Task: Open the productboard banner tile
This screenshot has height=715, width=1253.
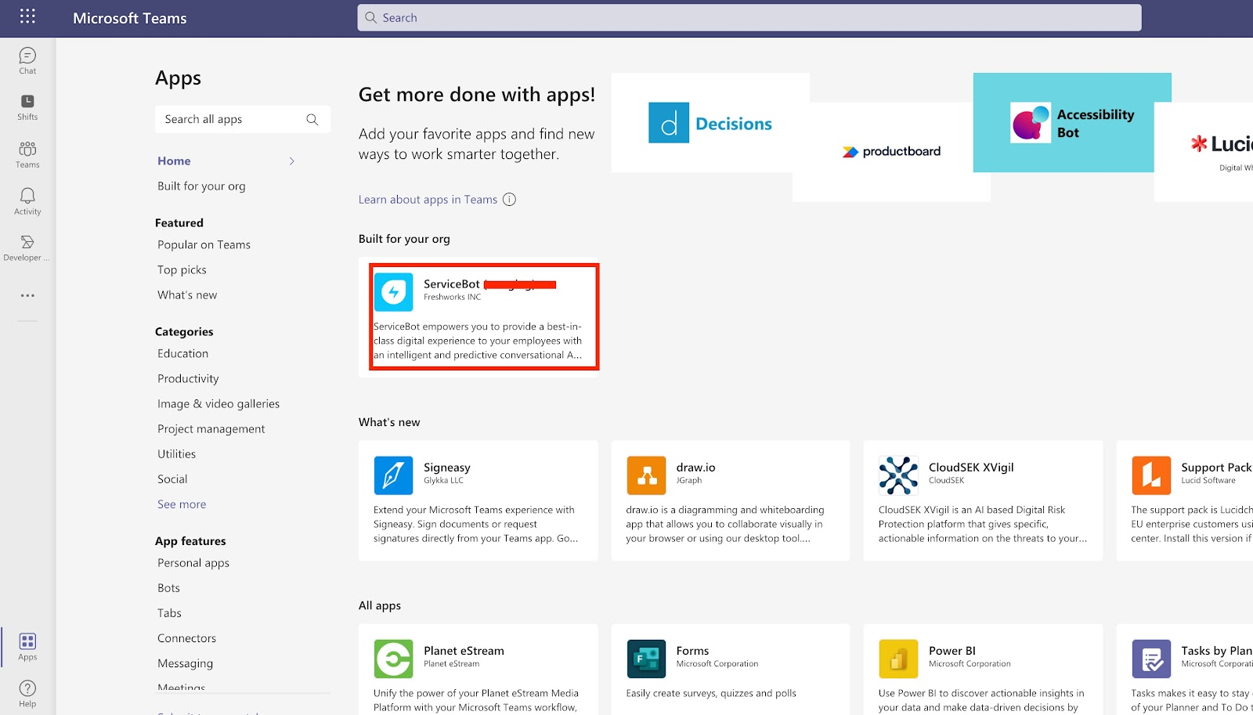Action: [x=891, y=152]
